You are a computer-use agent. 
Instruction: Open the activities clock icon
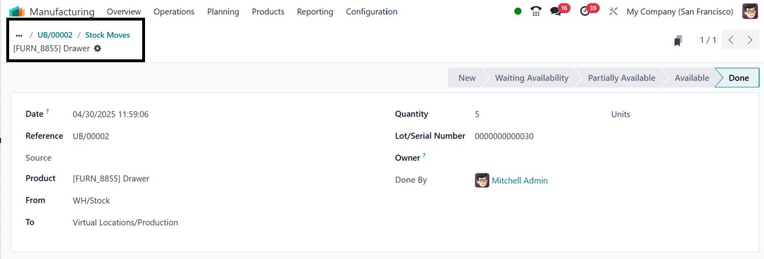coord(584,11)
